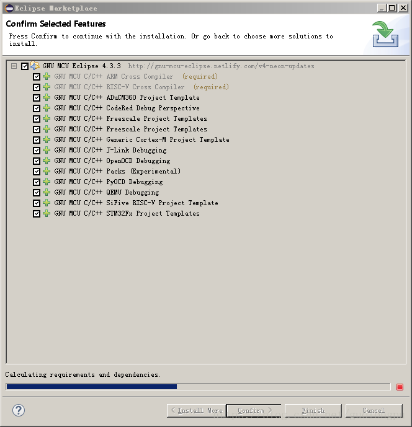Uncheck Generic Cortex-M Project Template checkbox

click(x=37, y=140)
